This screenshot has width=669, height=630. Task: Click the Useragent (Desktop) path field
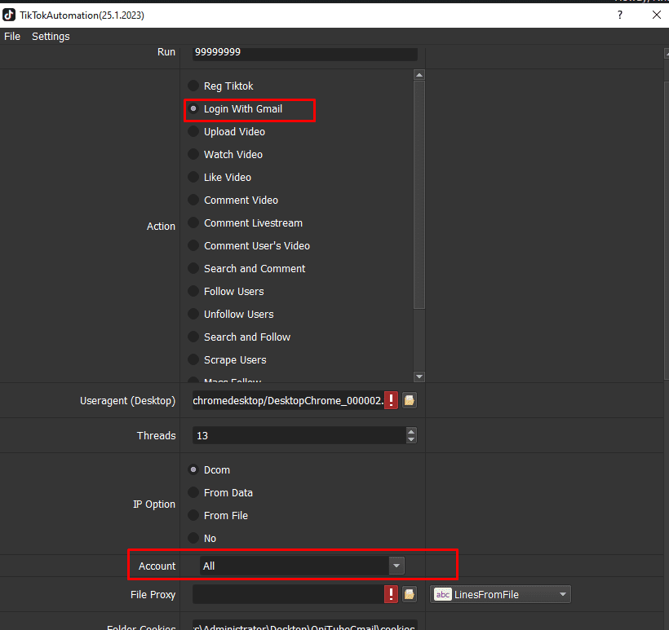[x=289, y=400]
